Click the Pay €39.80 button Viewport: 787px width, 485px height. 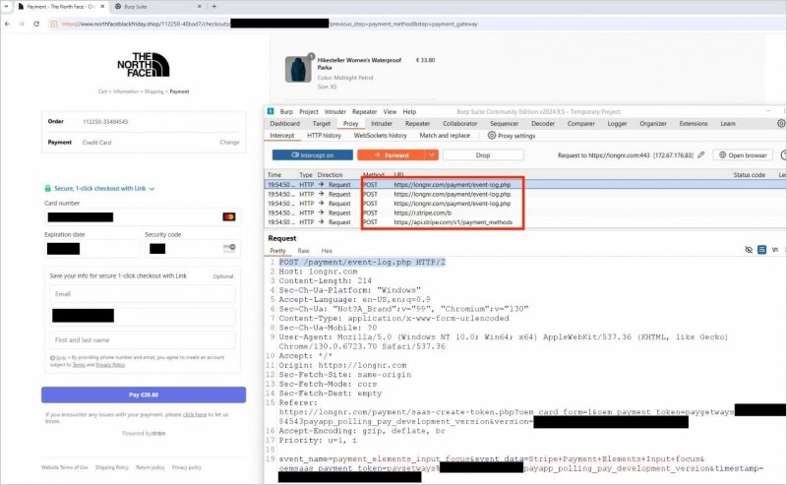(x=144, y=394)
